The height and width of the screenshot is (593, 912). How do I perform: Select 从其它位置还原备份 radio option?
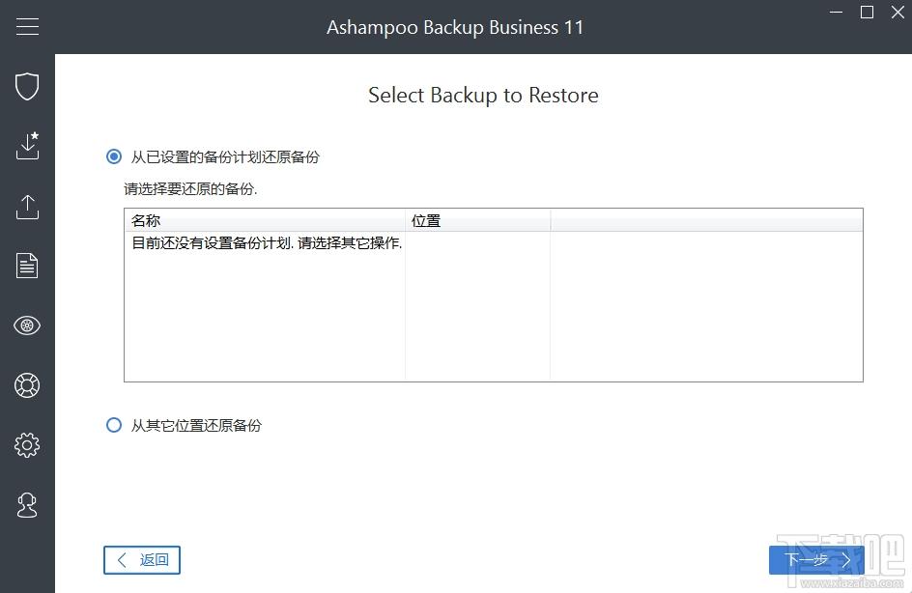[x=114, y=425]
